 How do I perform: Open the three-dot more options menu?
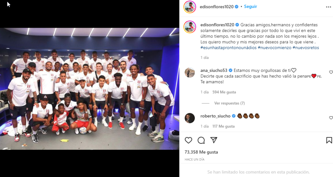328,7
